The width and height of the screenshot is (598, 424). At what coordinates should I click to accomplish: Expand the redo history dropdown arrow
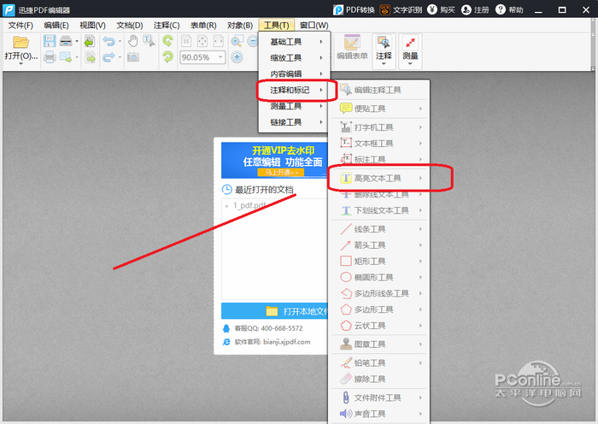[120, 57]
